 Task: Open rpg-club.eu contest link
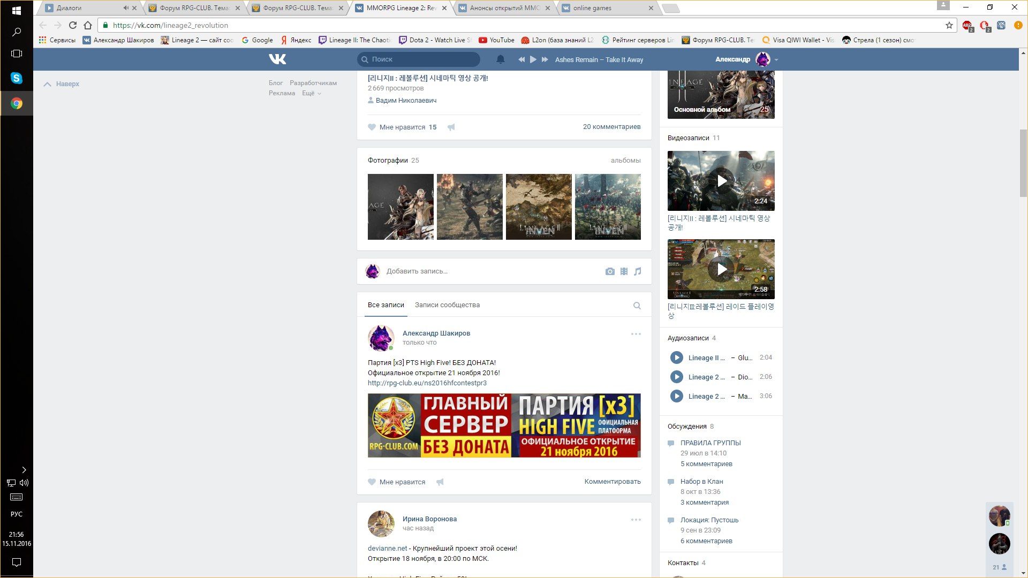pos(427,383)
